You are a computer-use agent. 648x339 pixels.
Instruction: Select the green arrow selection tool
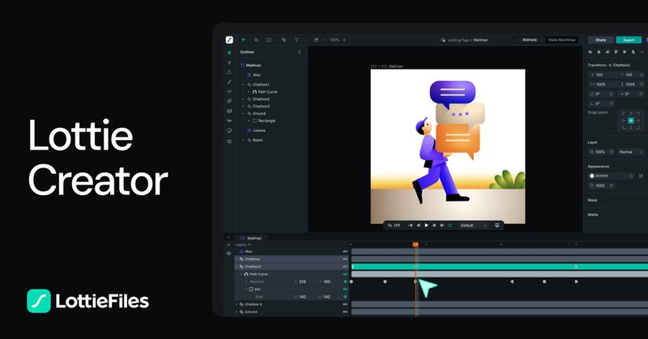(244, 40)
